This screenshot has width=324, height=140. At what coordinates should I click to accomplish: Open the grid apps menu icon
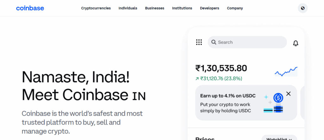tap(199, 42)
